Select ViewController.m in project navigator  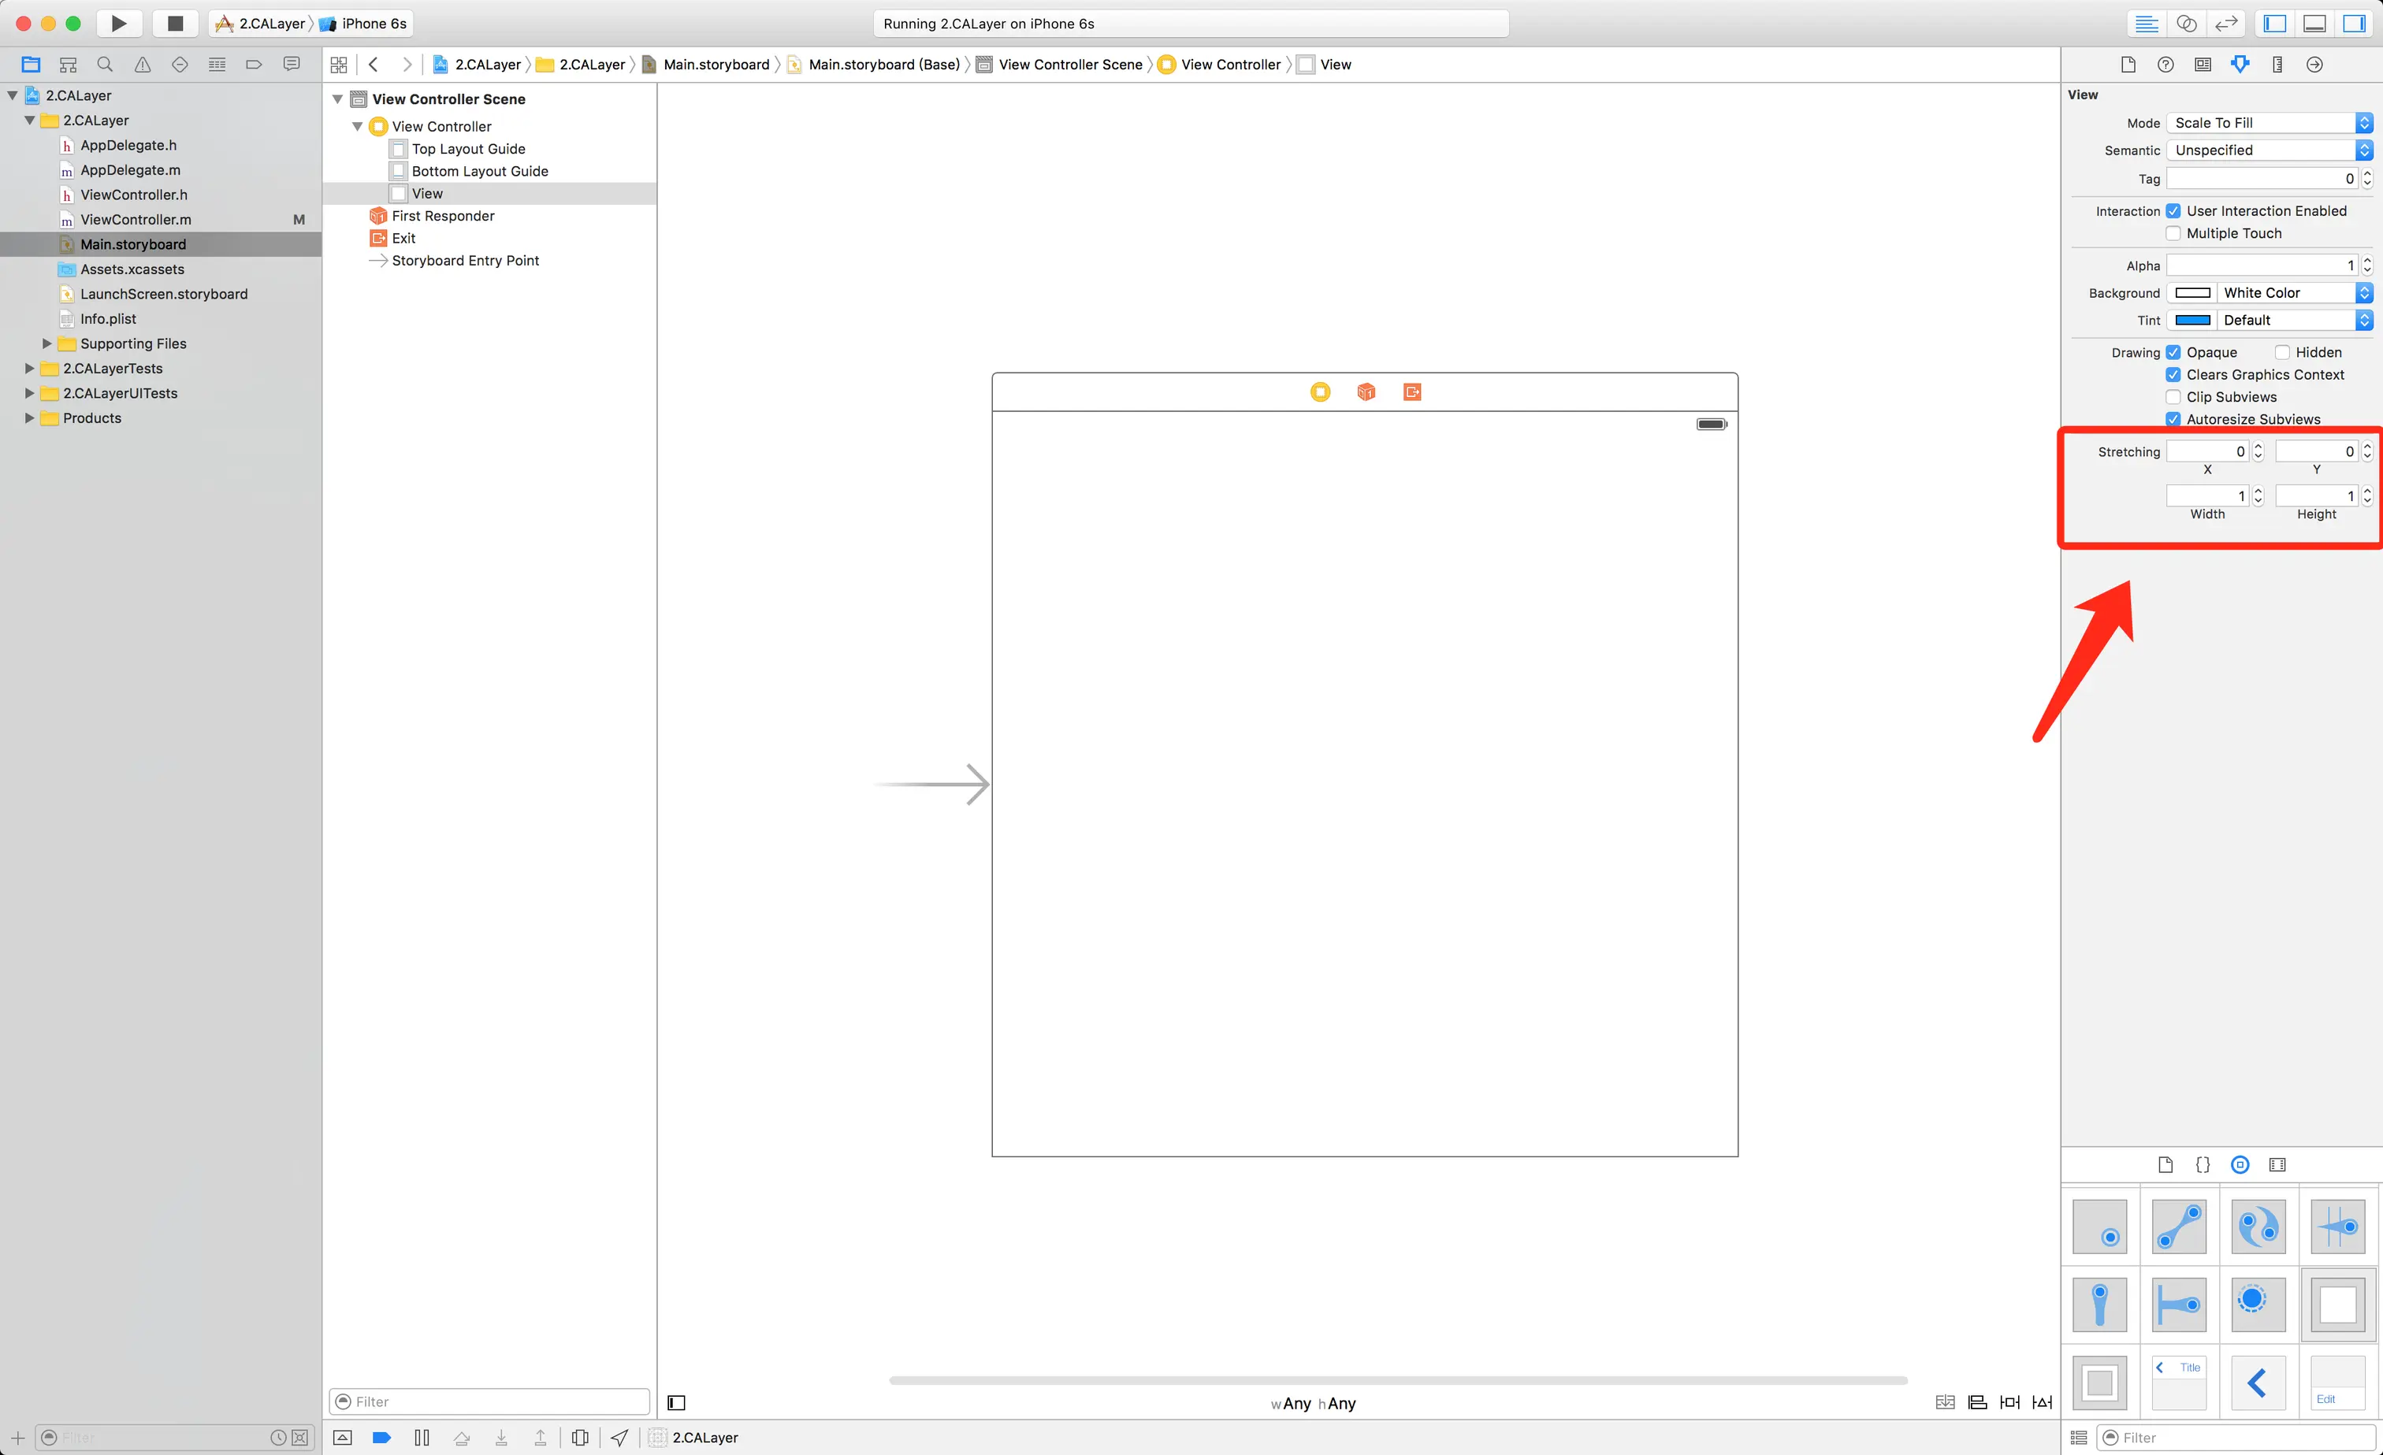click(x=136, y=220)
